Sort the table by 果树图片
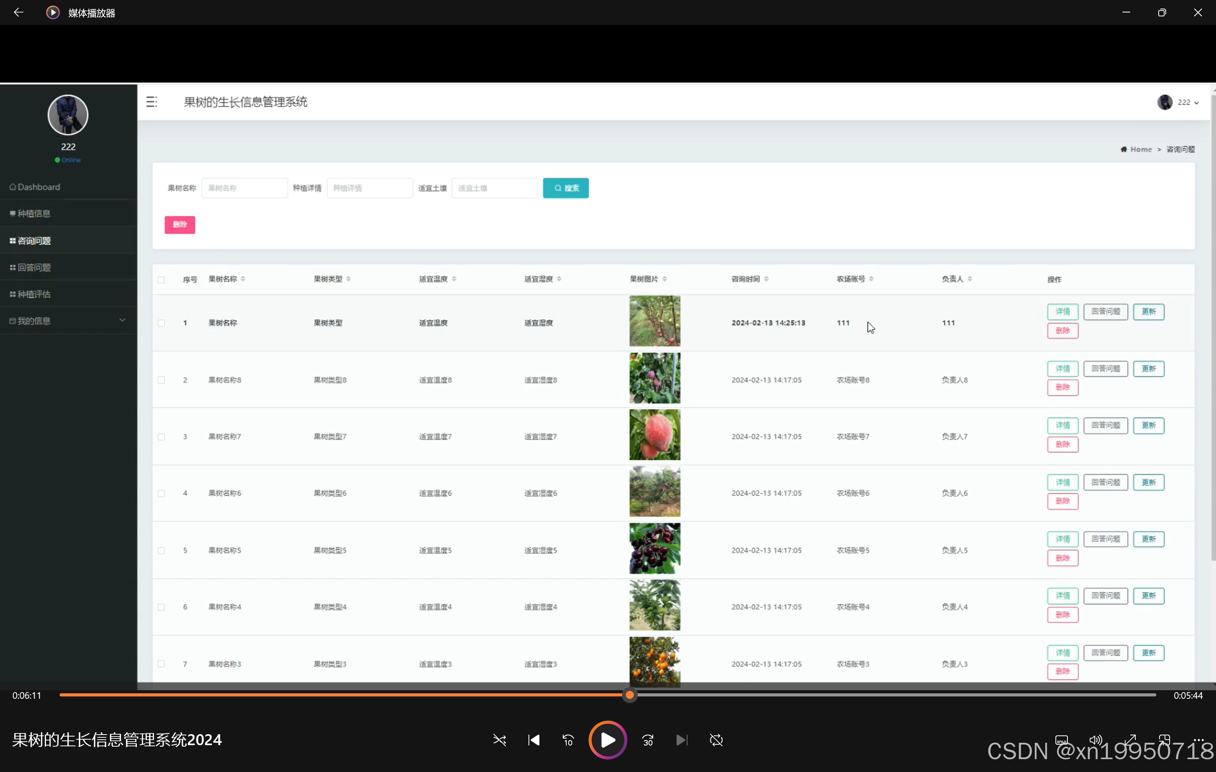The height and width of the screenshot is (772, 1216). (x=665, y=279)
